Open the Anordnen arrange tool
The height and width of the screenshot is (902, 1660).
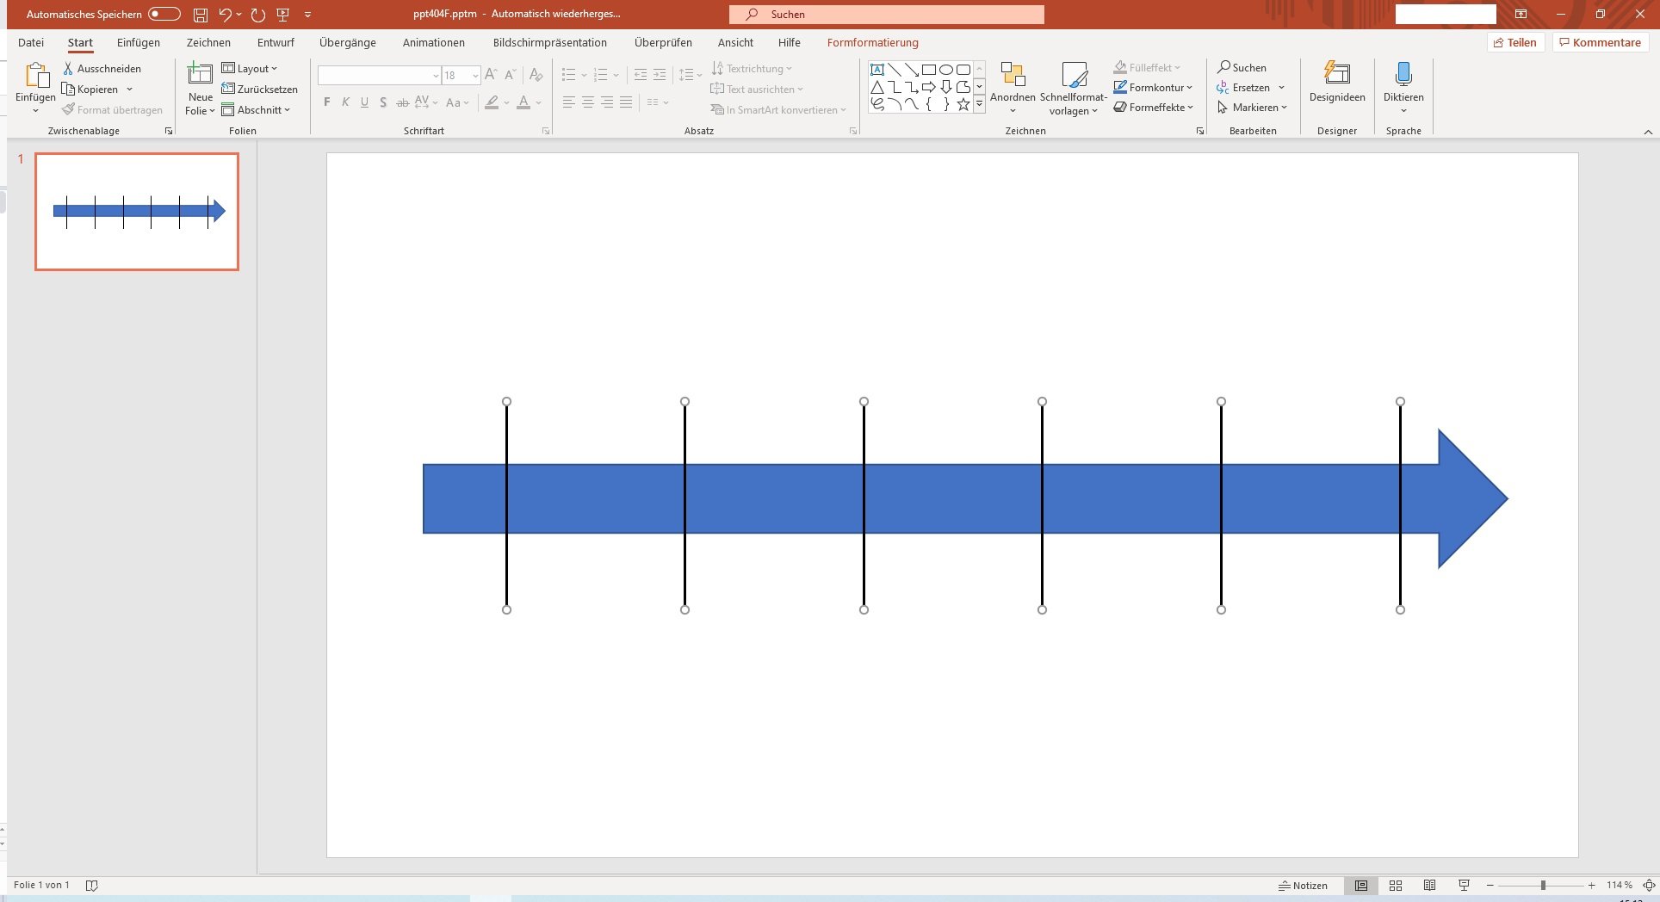click(1013, 75)
